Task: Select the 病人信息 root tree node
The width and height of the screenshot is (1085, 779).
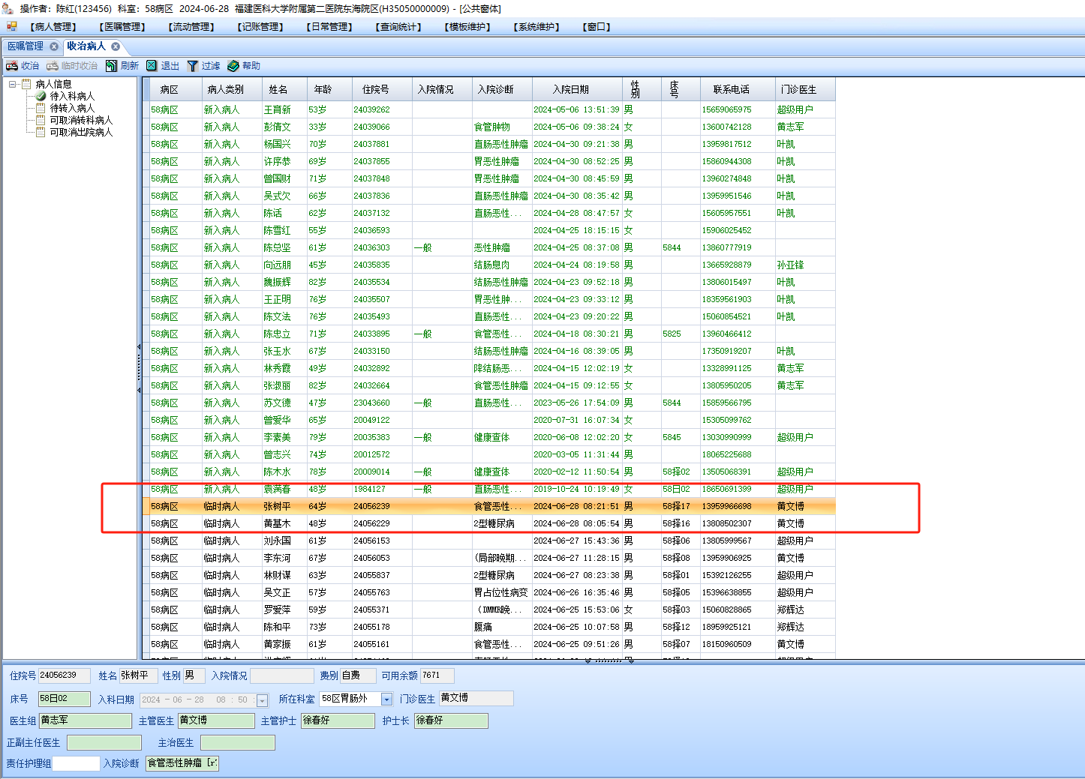Action: tap(53, 84)
